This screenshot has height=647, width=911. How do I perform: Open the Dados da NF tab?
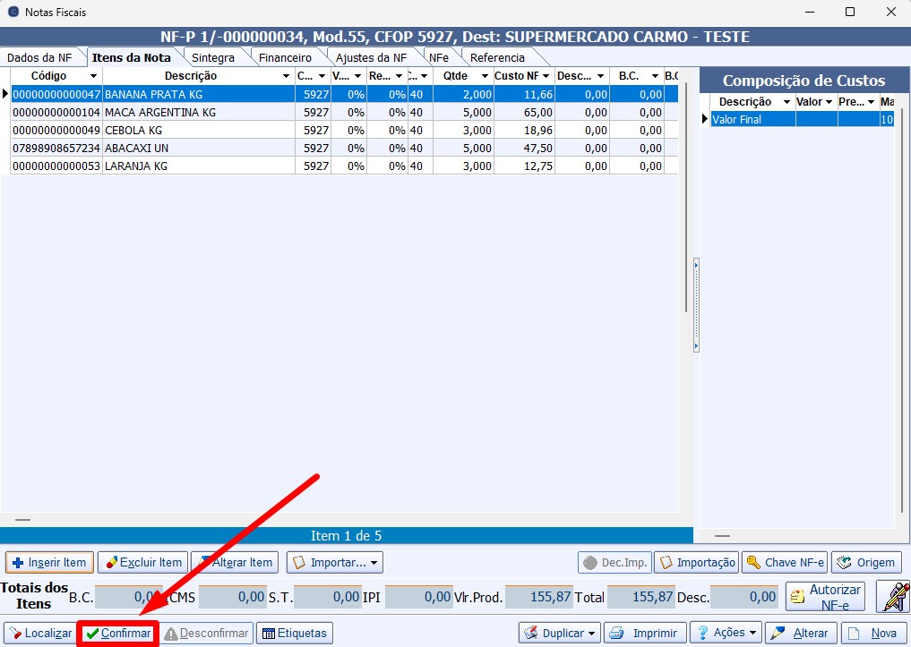[39, 57]
